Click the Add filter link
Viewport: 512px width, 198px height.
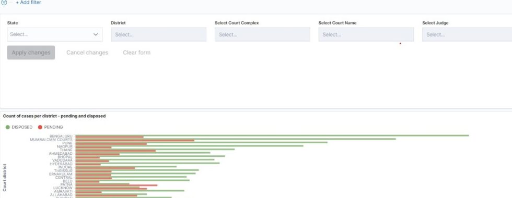[x=28, y=3]
